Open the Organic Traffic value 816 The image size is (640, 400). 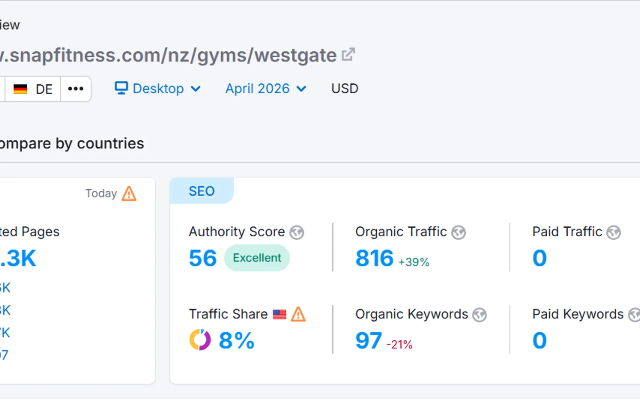click(374, 258)
